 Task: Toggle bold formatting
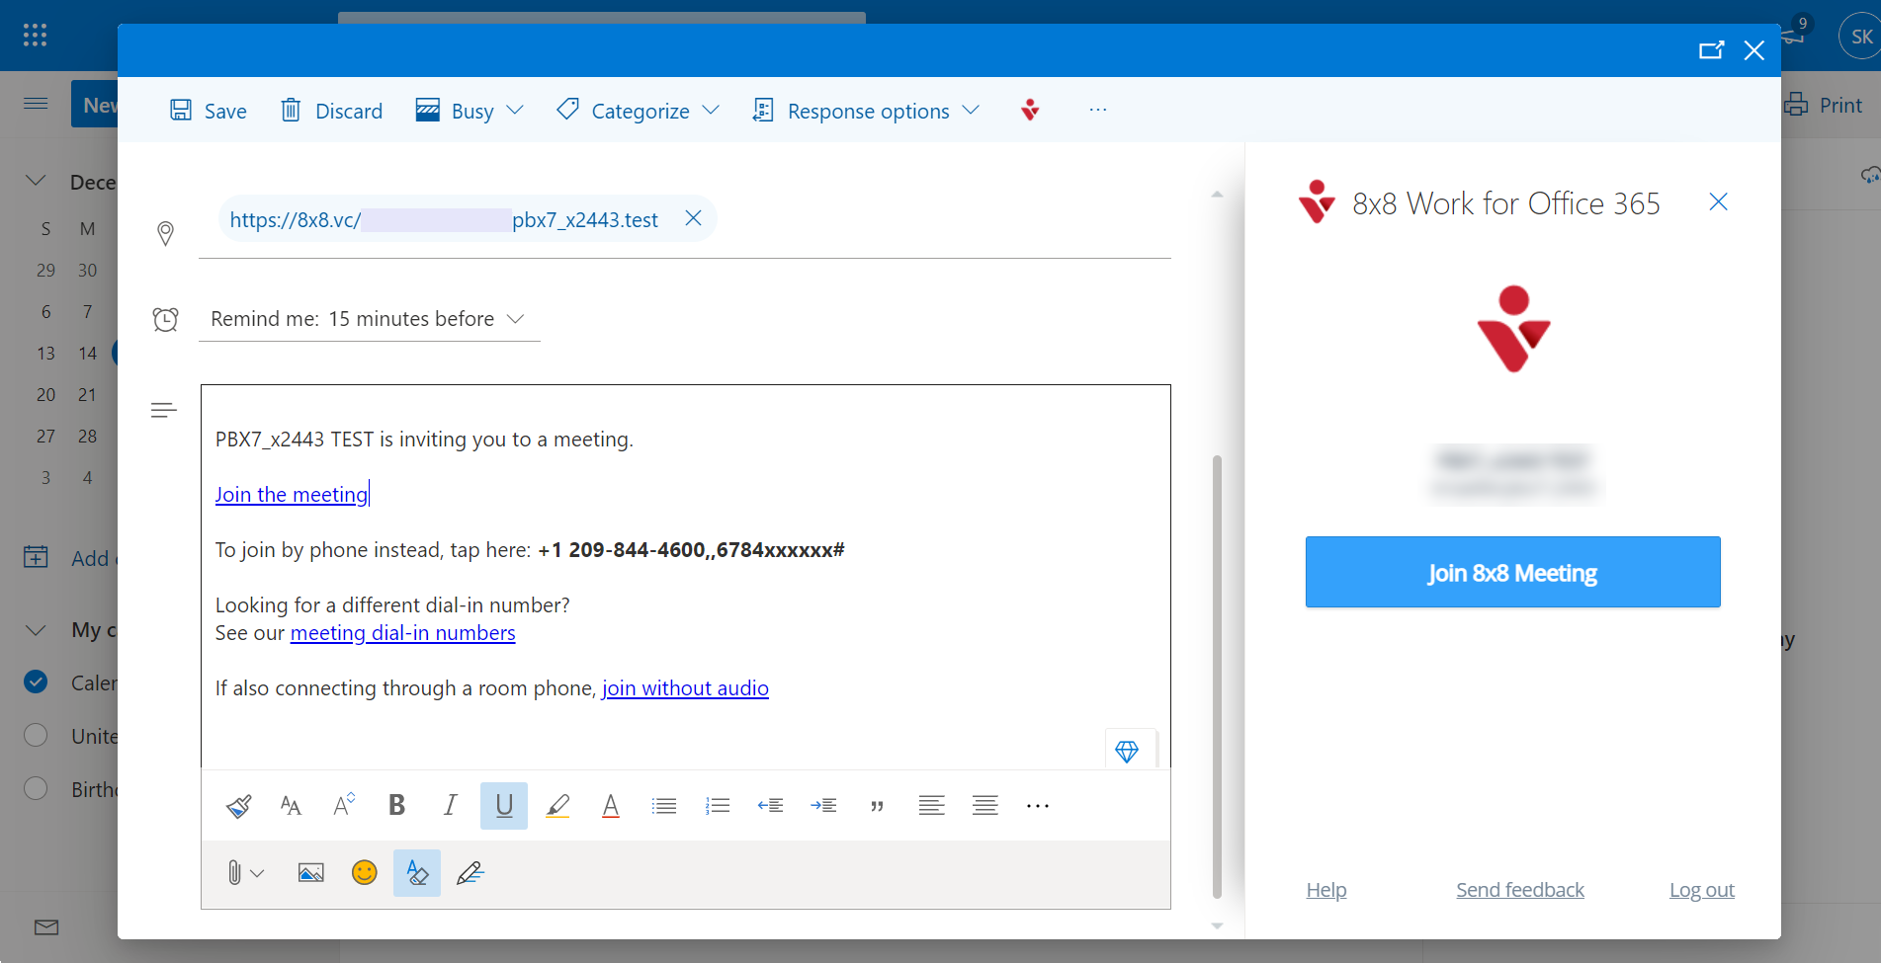[397, 806]
